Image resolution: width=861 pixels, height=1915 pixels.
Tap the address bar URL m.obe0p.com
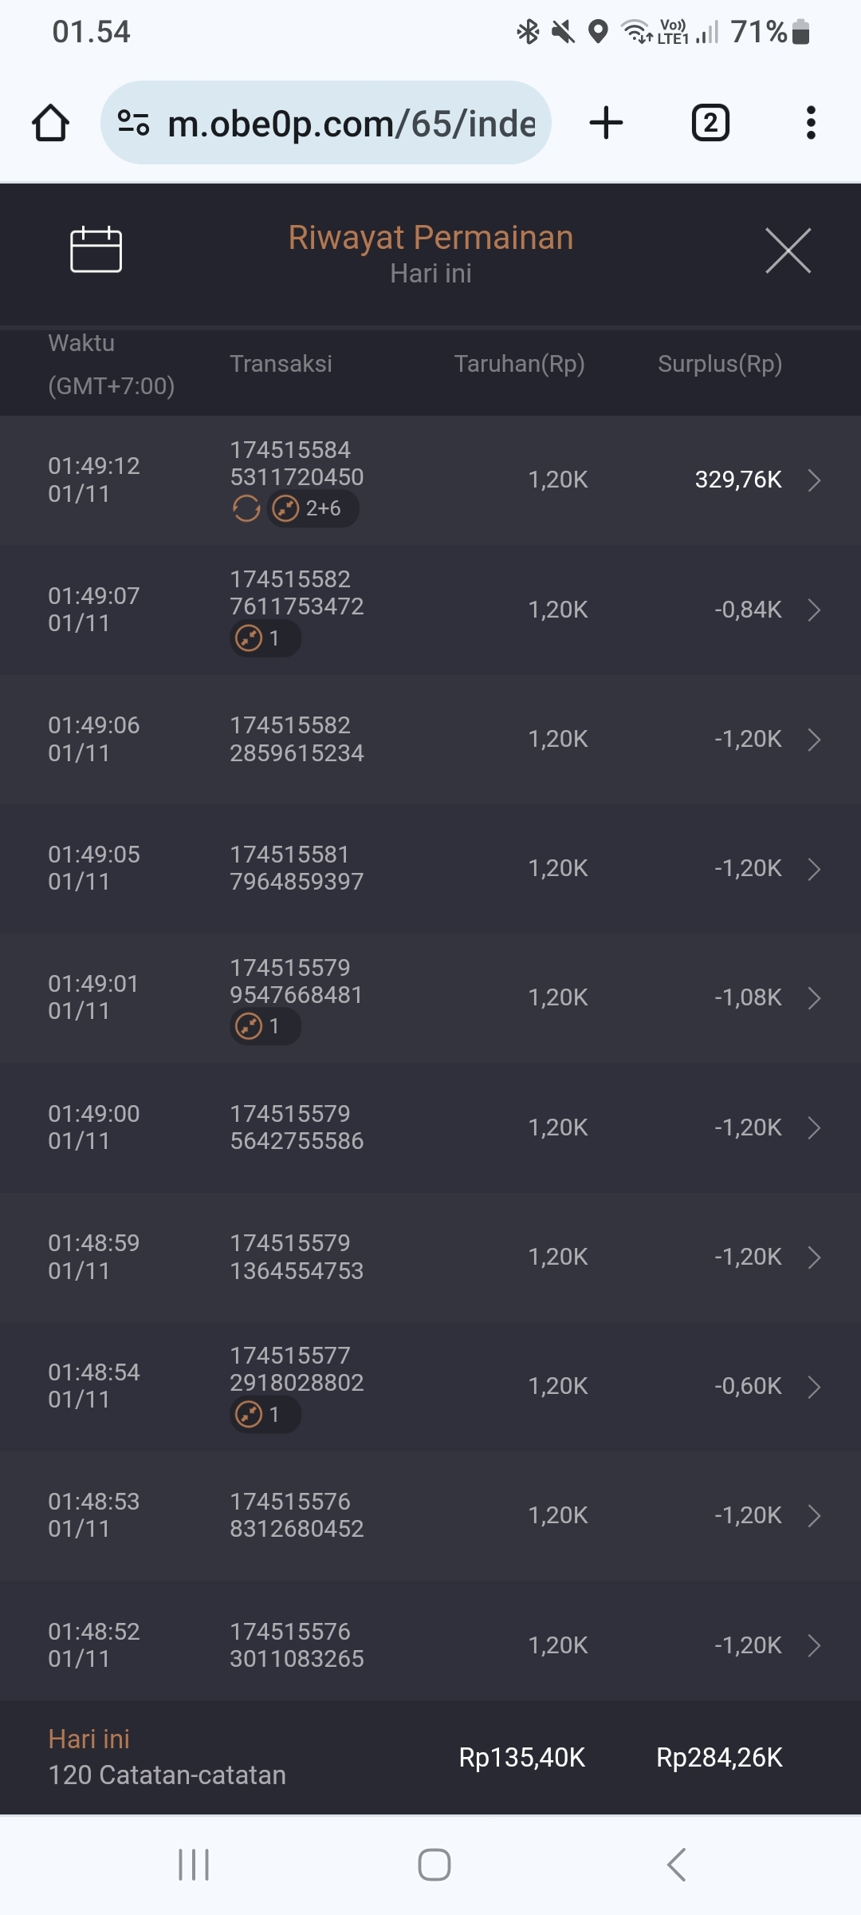tap(351, 124)
